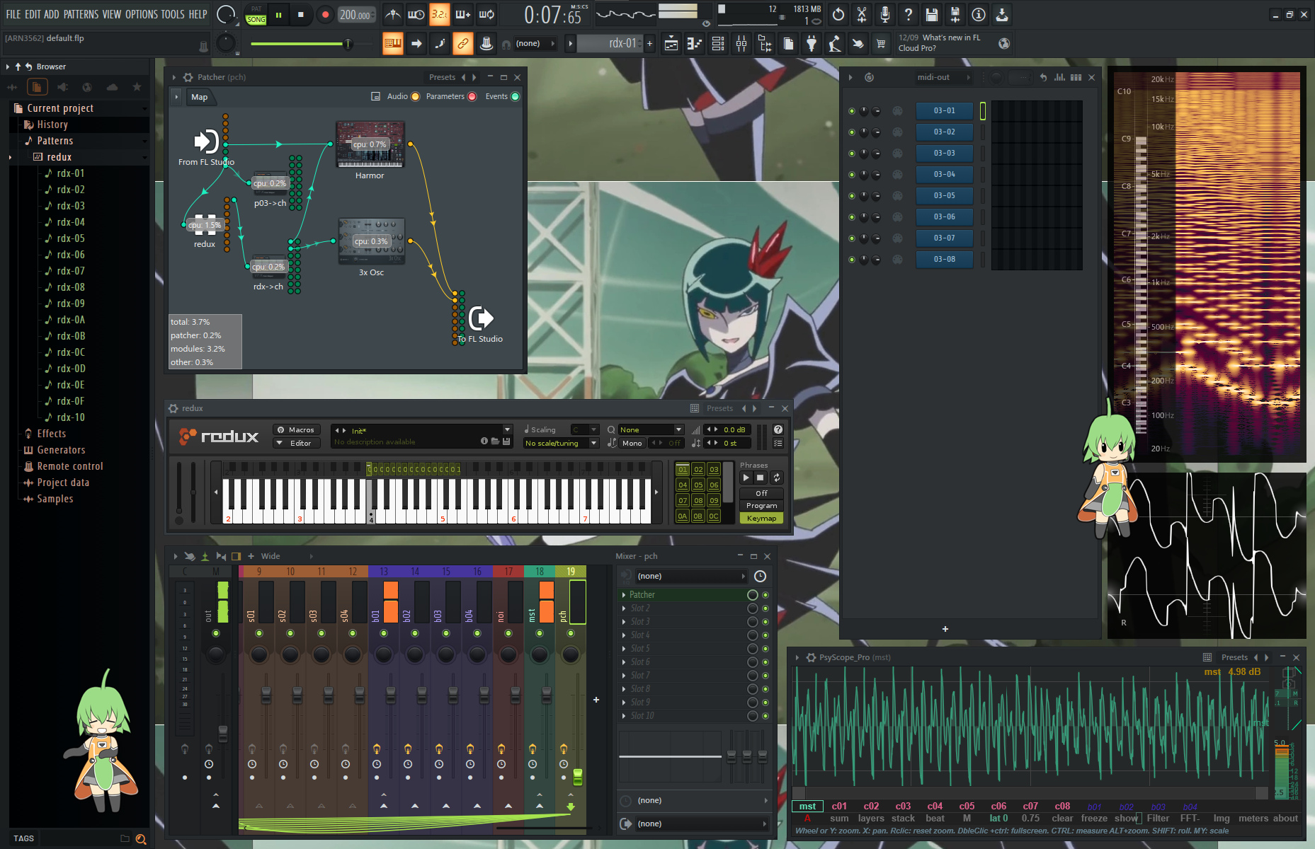Open the Channel rack from the toolbar
1315x849 pixels.
point(718,44)
